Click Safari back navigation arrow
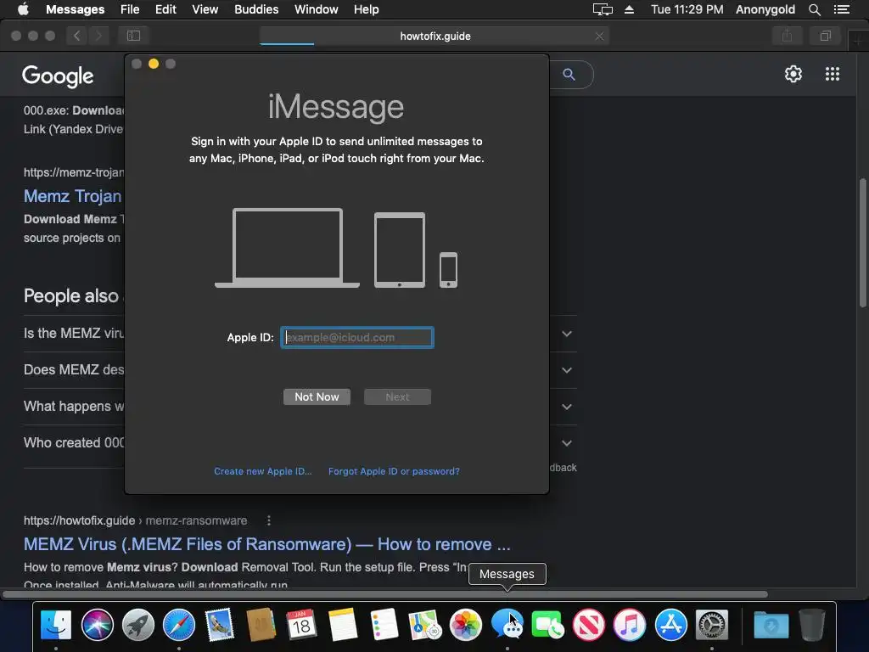The height and width of the screenshot is (652, 869). coord(77,36)
